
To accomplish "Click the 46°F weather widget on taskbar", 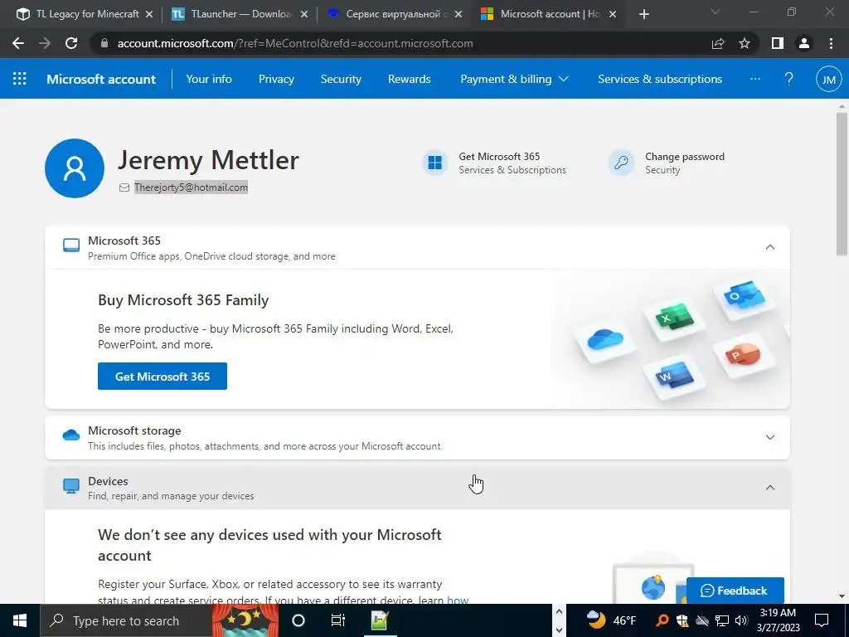I will pyautogui.click(x=612, y=620).
